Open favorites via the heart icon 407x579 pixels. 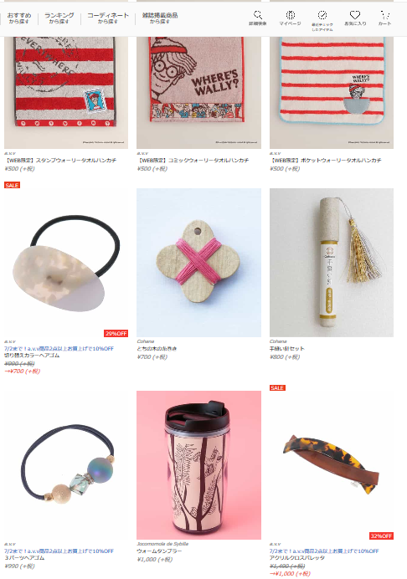click(355, 18)
